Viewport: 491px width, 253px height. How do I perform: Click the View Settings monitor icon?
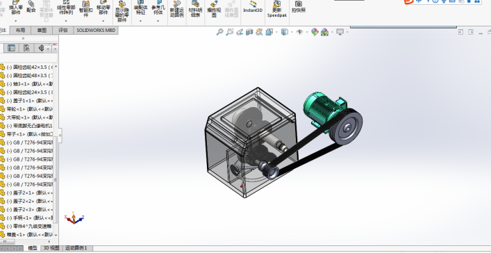340,32
